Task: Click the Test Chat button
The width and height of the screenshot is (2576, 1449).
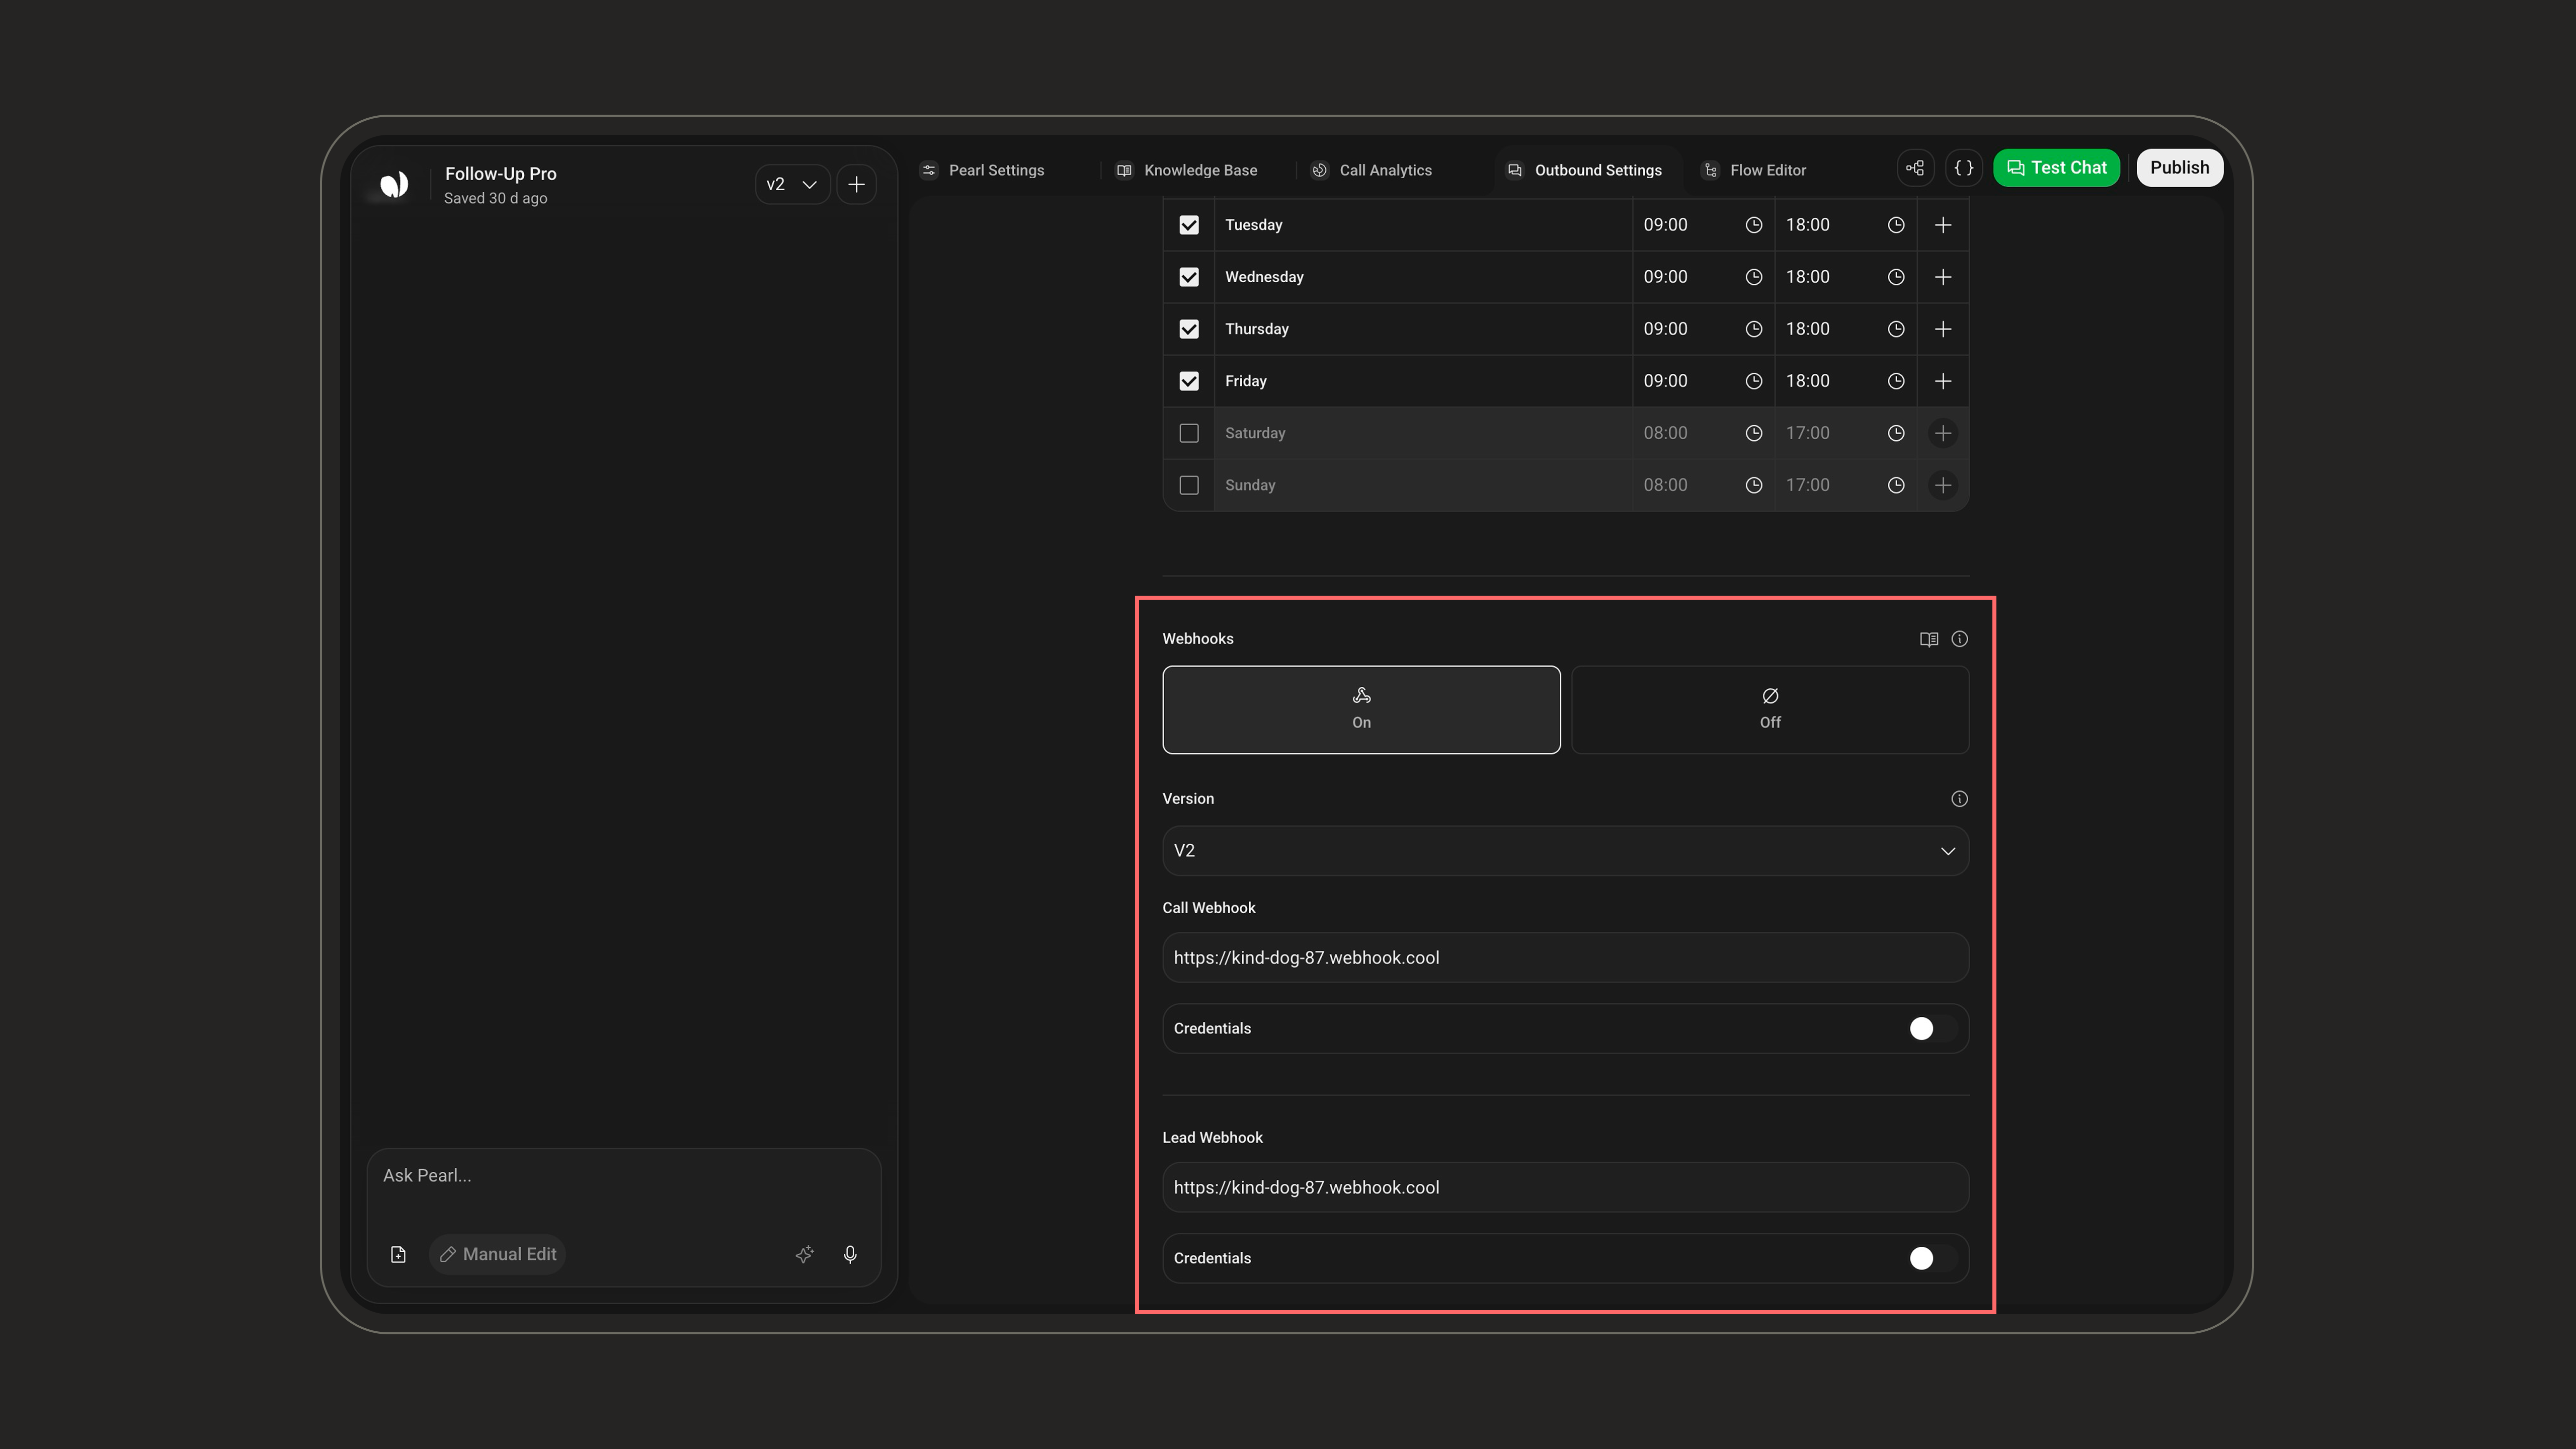Action: (x=2057, y=168)
